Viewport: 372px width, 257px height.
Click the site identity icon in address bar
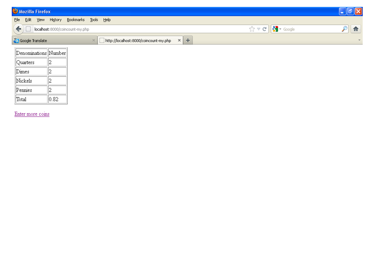click(28, 29)
